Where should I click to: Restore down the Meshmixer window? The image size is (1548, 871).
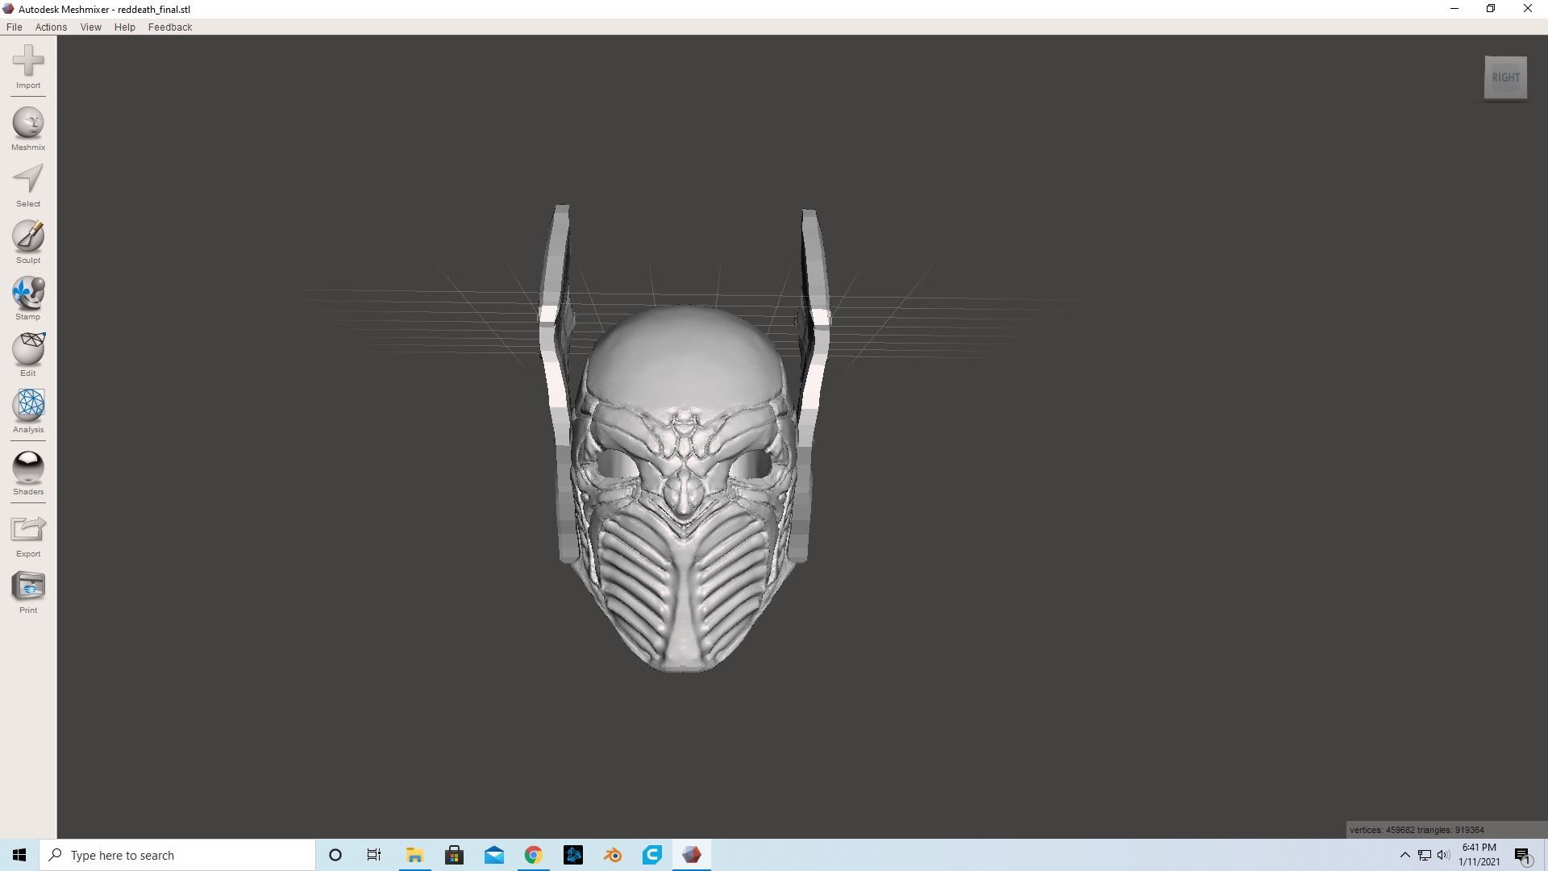1491,9
